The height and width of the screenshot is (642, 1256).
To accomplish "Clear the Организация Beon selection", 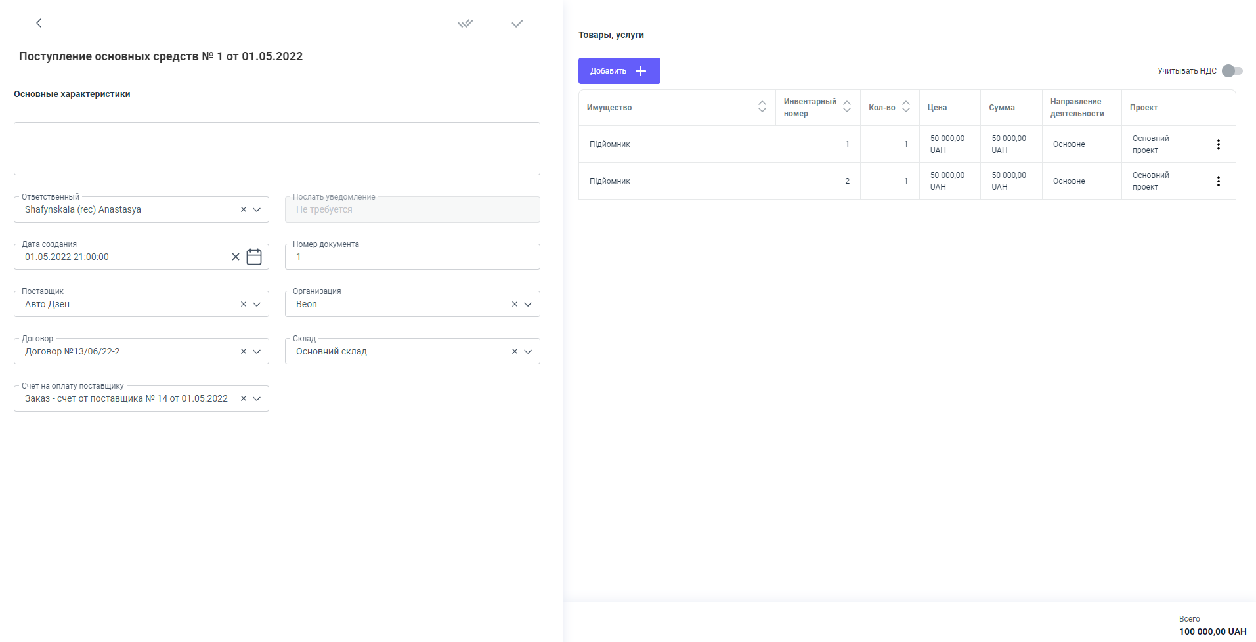I will click(515, 304).
